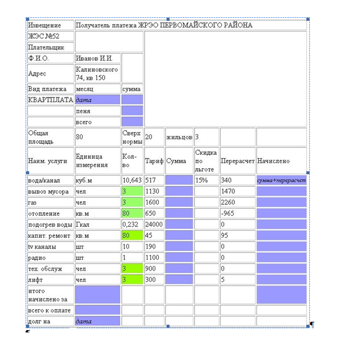The image size is (348, 339).
Task: Select the 'вывоз мусора' row label
Action: tap(51, 192)
